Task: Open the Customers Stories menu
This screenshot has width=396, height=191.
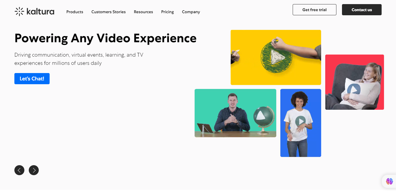Action: [108, 12]
